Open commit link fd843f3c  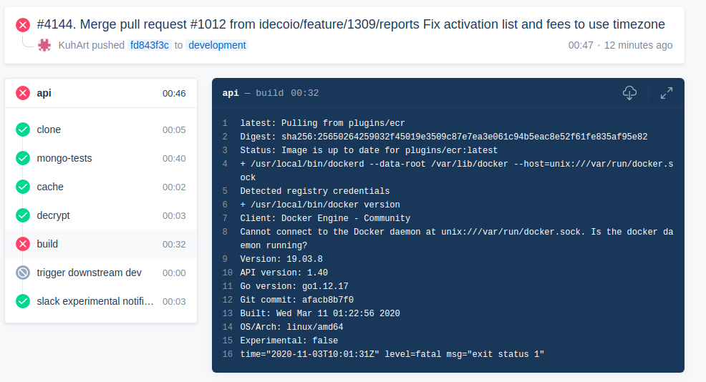click(x=150, y=45)
